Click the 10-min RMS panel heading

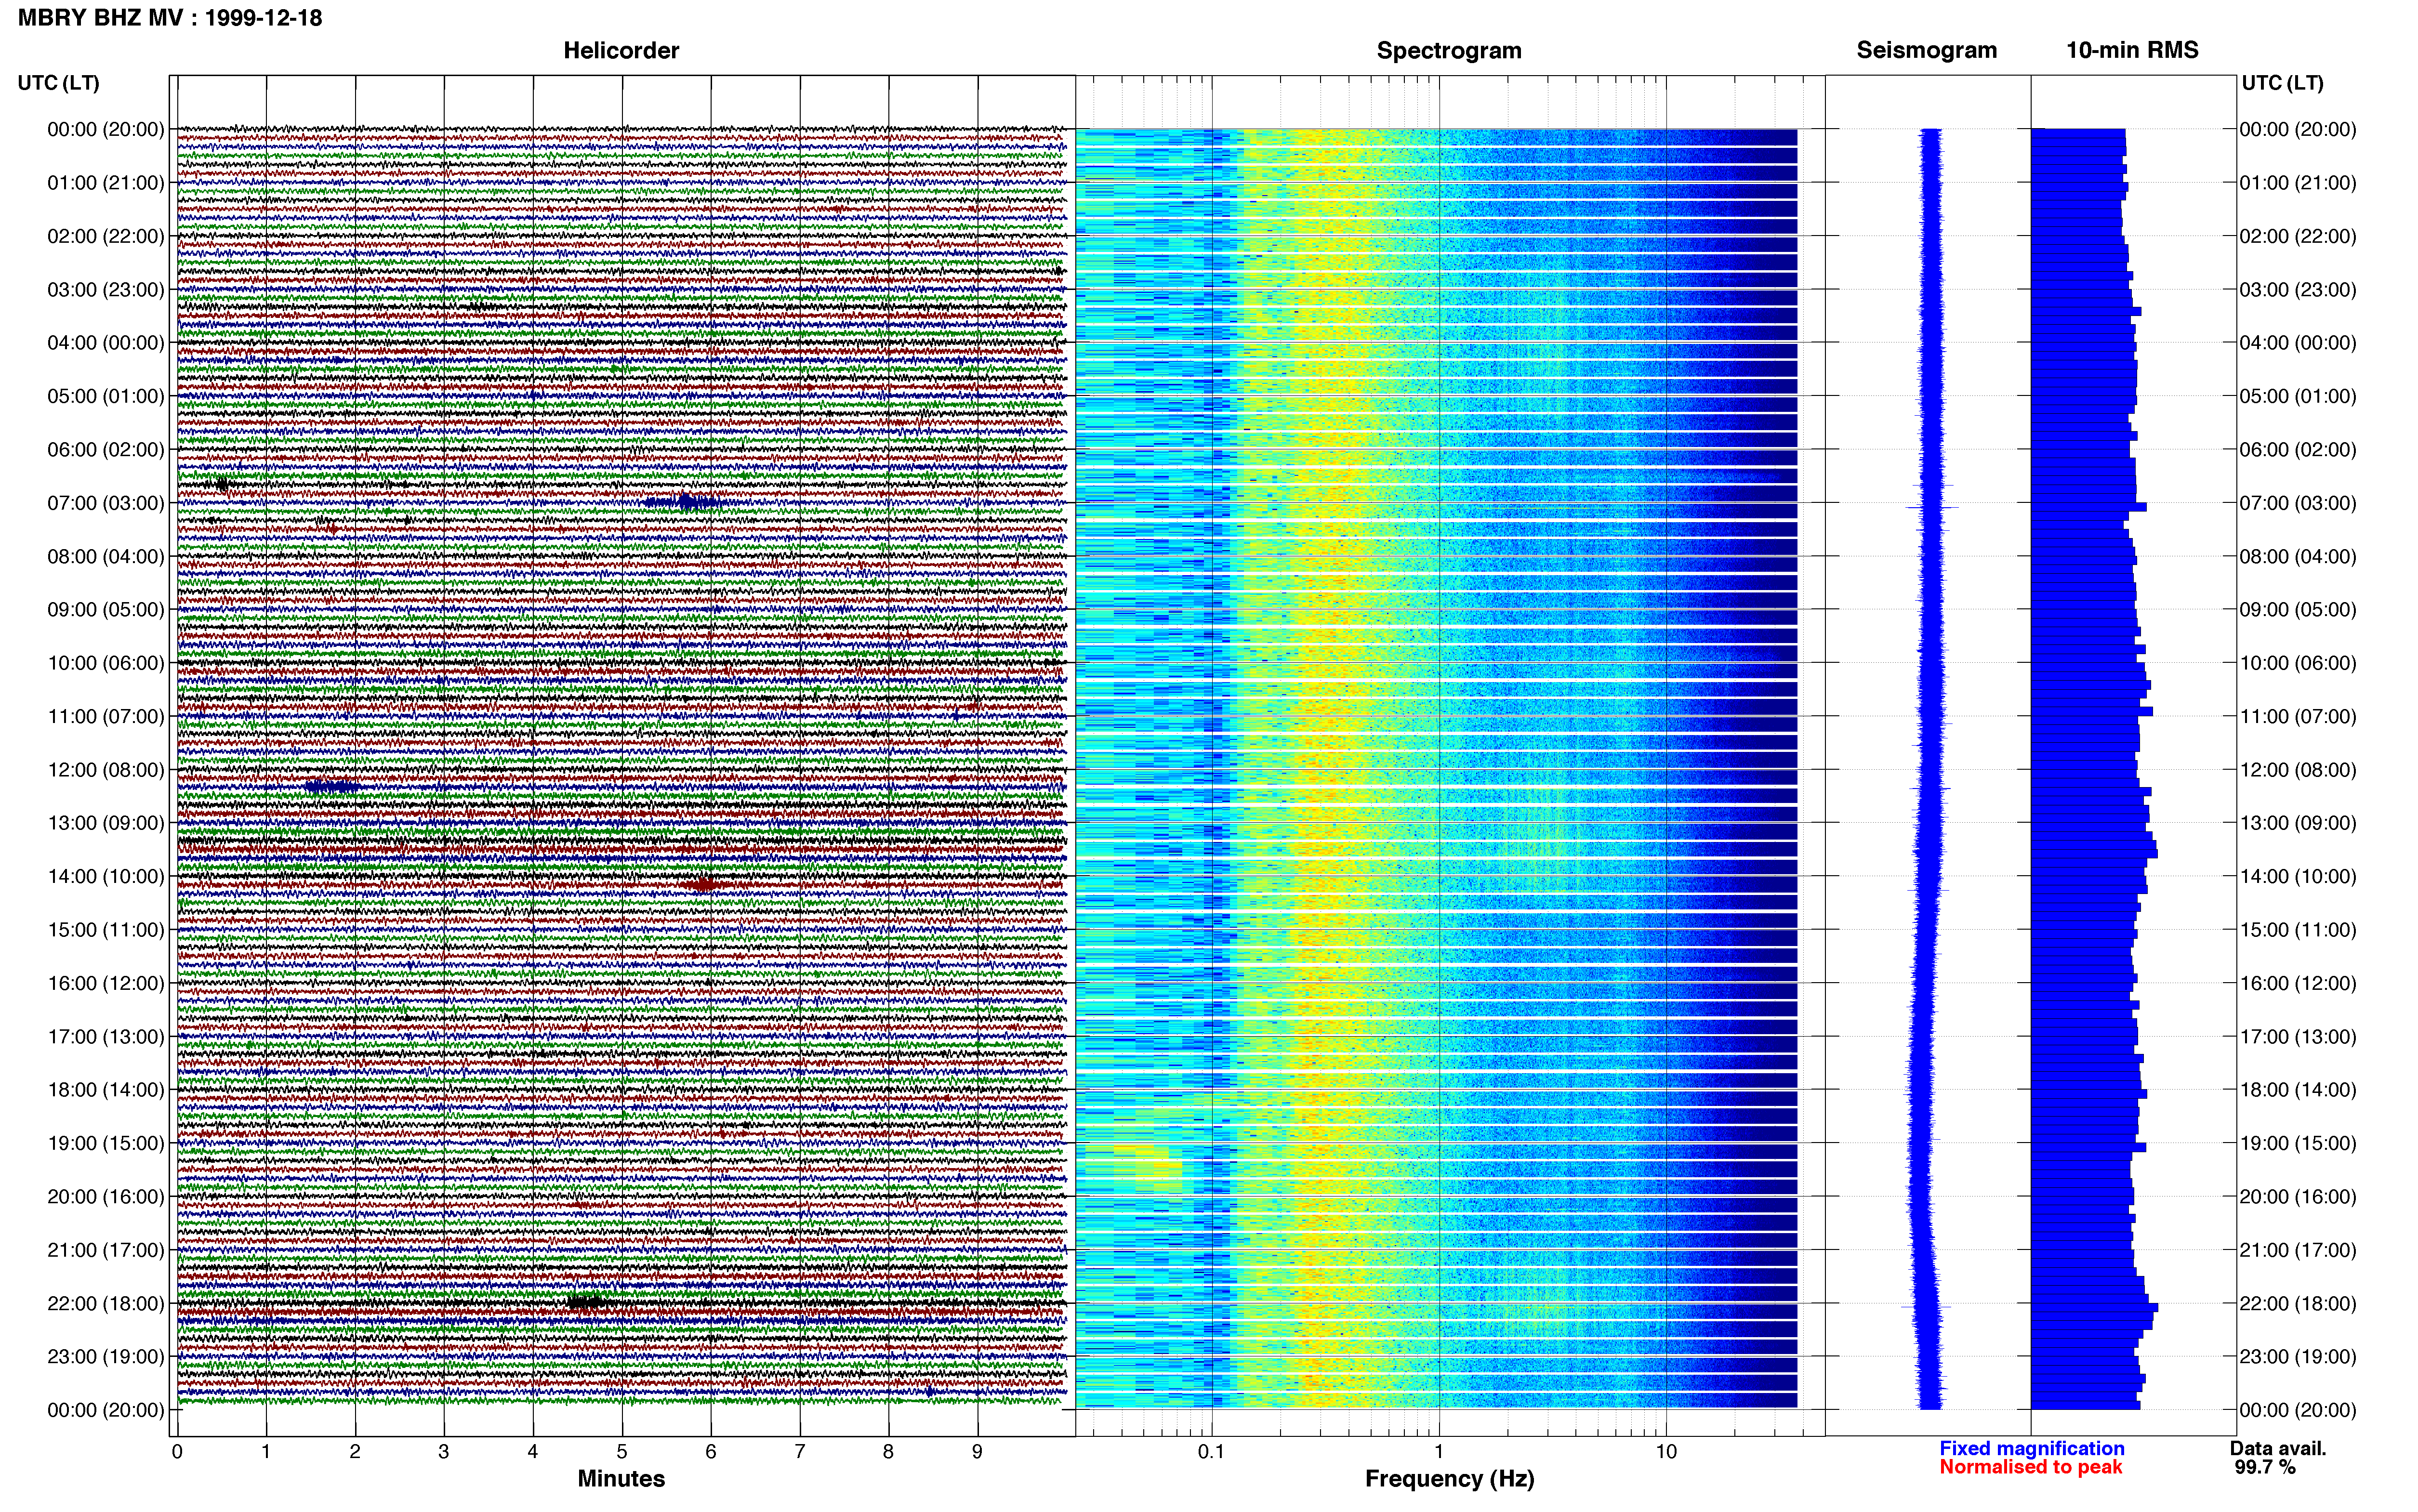(2132, 50)
